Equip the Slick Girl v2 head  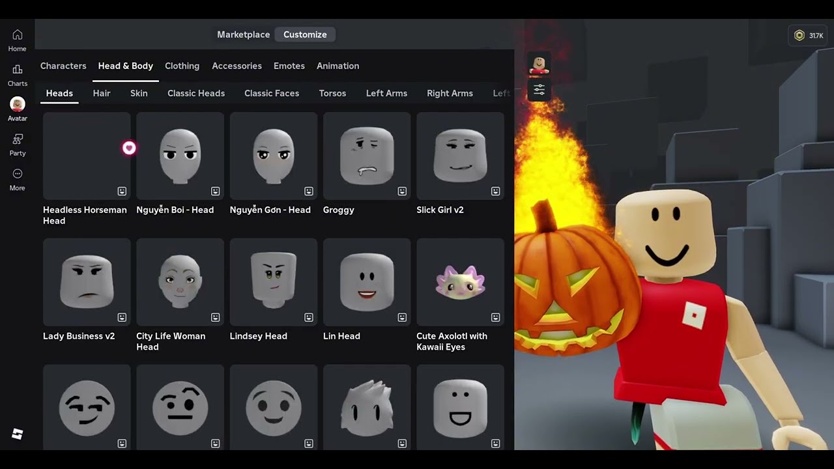[460, 156]
